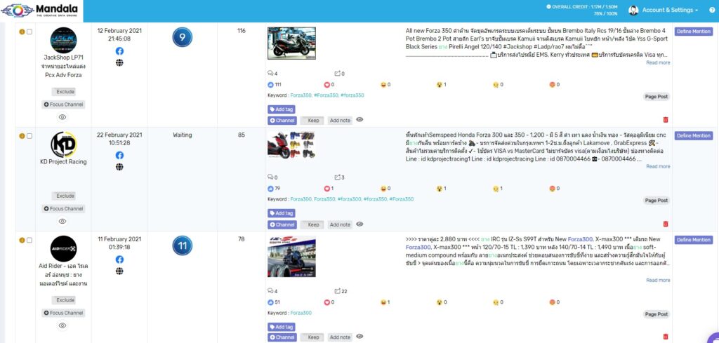Toggle eye icon under Aid Rider channel

(x=62, y=325)
